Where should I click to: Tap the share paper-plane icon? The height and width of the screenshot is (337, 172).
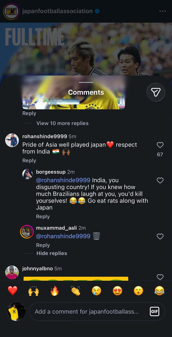click(156, 92)
